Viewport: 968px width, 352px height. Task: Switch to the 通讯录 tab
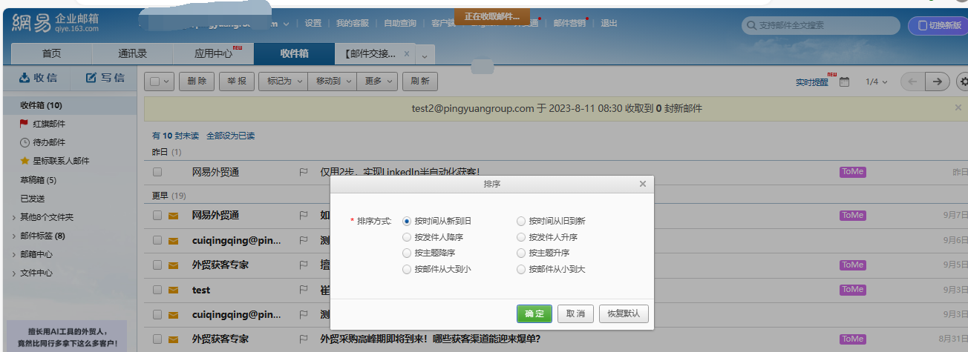132,54
